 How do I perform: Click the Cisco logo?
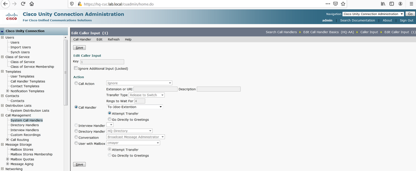pyautogui.click(x=11, y=17)
